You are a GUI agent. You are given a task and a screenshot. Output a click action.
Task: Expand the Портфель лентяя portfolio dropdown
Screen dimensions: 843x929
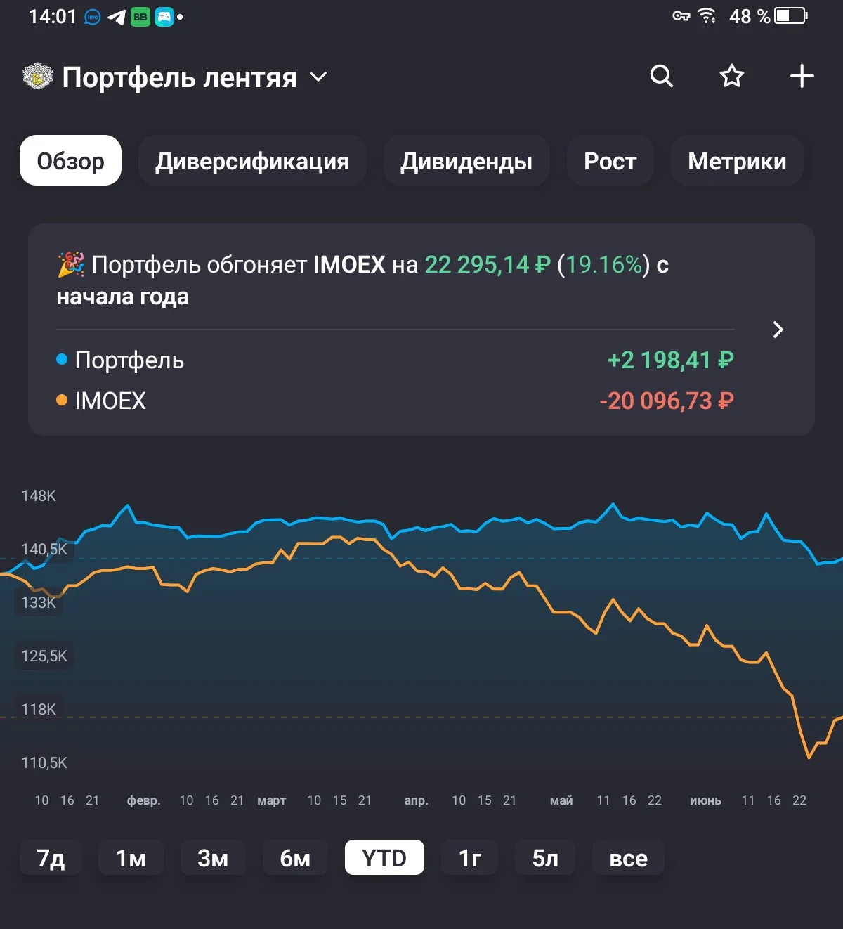[x=318, y=77]
